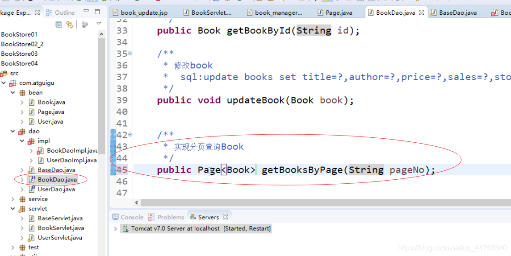Switch to the BaseDao.java editor tab
The image size is (511, 256).
click(454, 12)
